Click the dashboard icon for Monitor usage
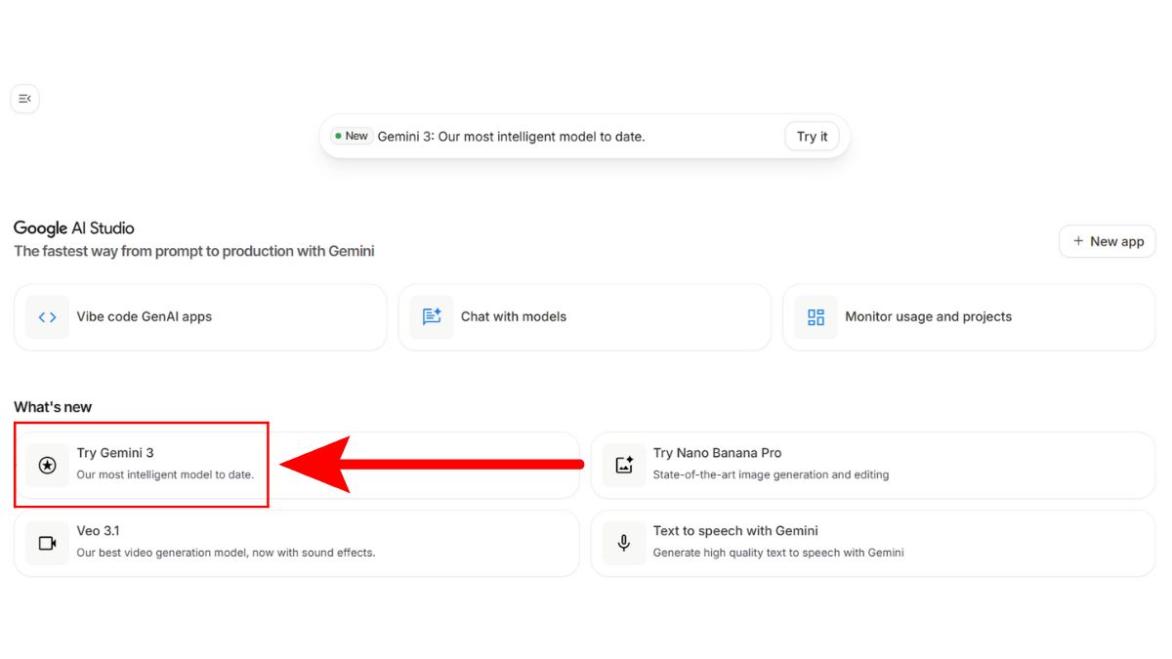The image size is (1172, 659). tap(816, 317)
